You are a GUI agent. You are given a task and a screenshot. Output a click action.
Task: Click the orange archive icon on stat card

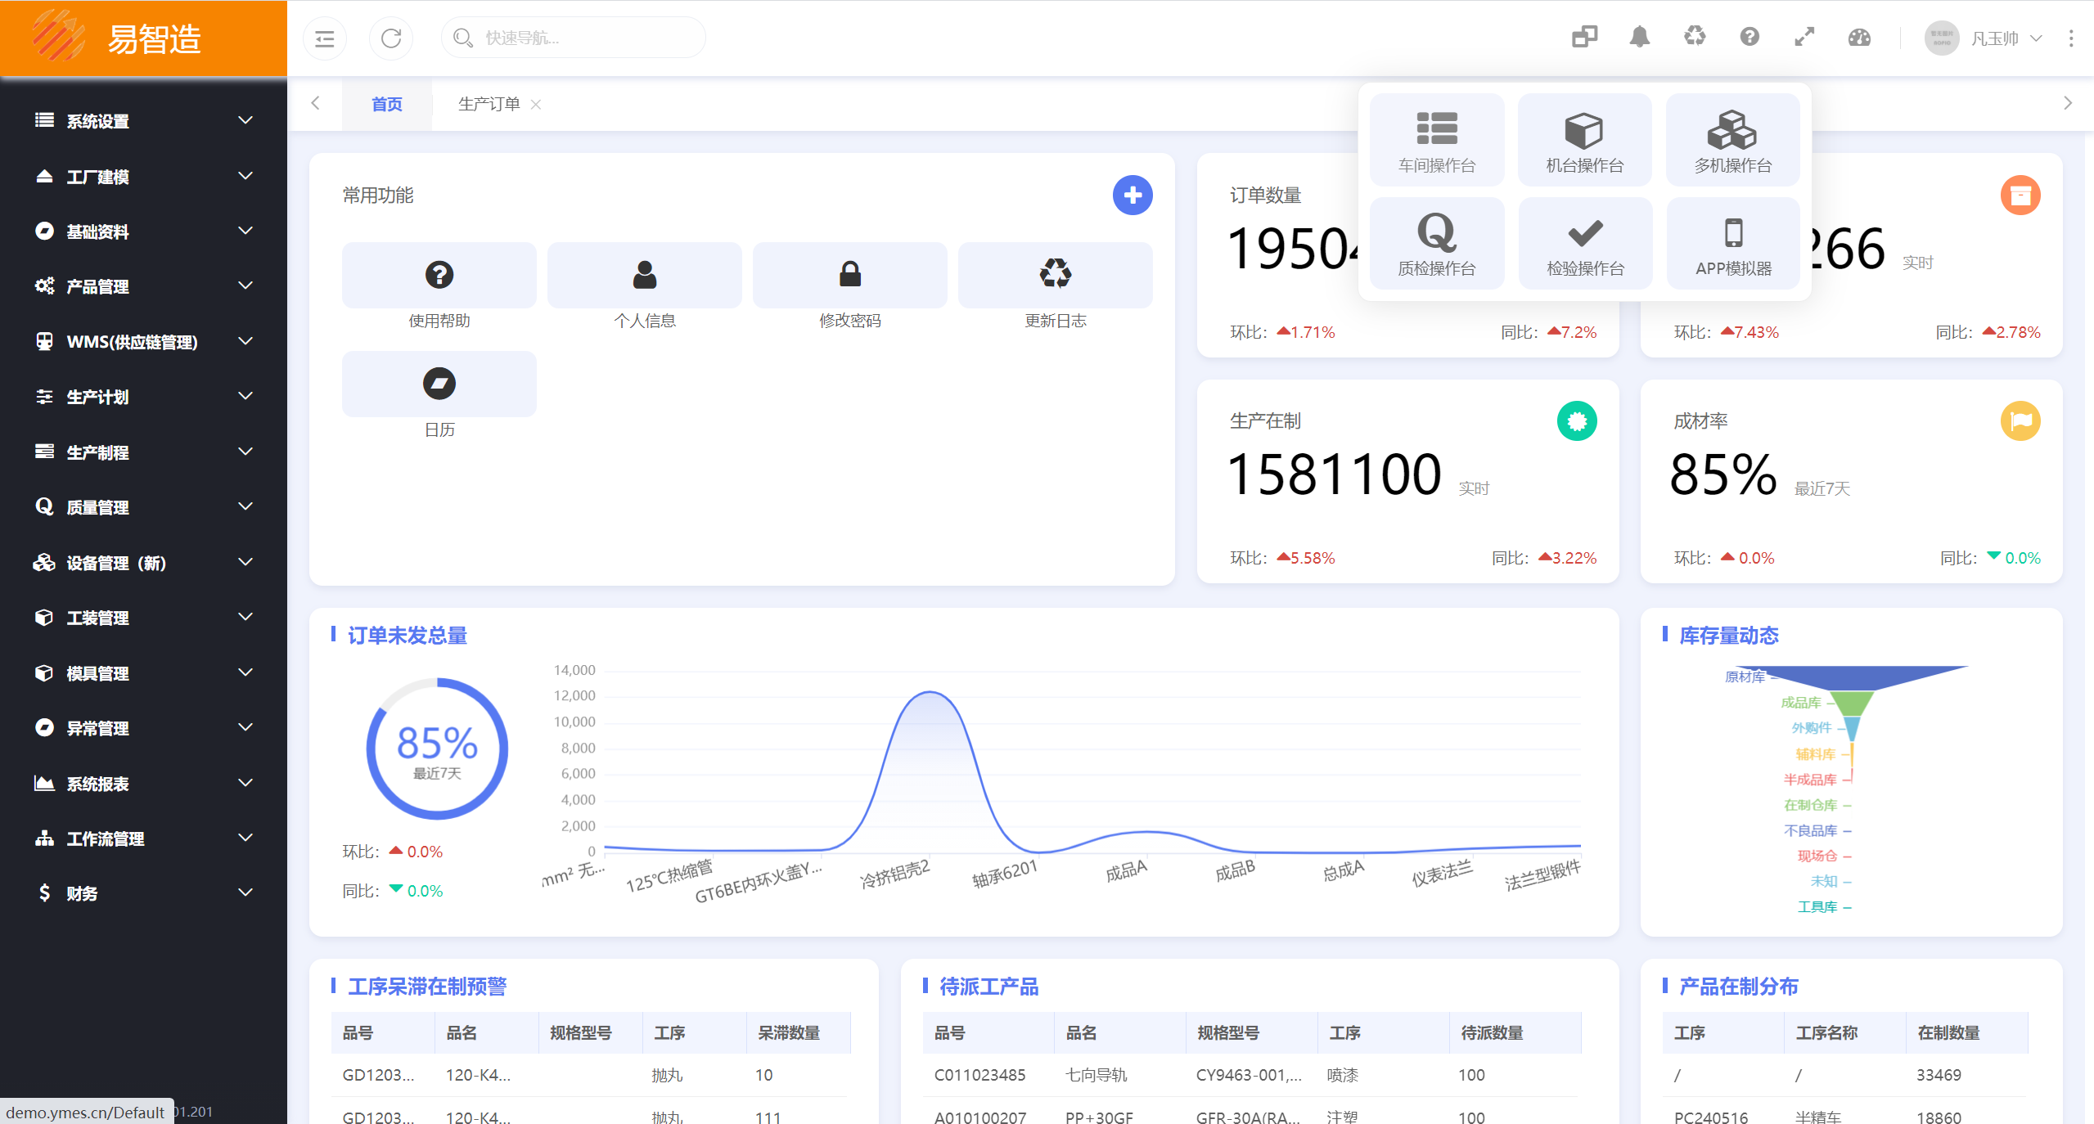point(2020,196)
